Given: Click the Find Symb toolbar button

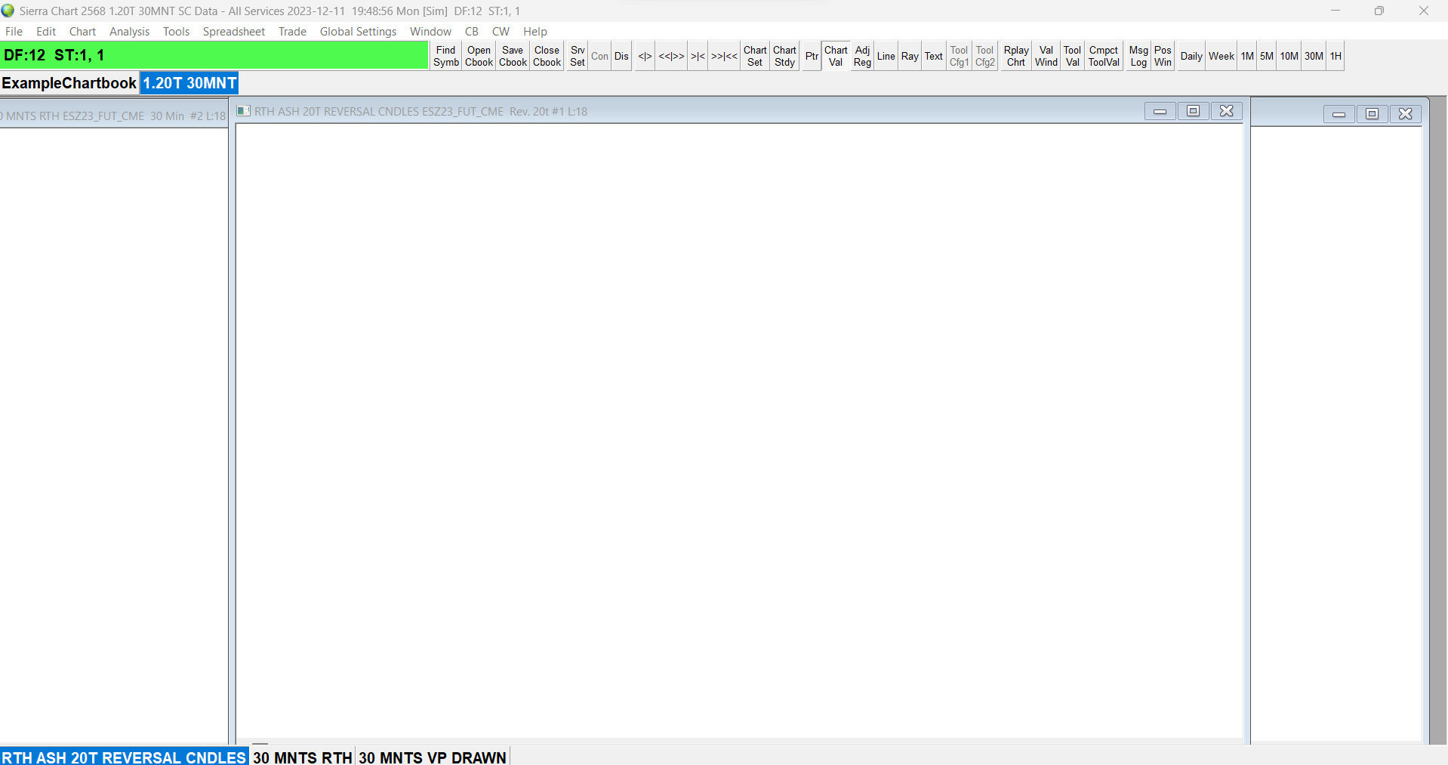Looking at the screenshot, I should coord(446,56).
